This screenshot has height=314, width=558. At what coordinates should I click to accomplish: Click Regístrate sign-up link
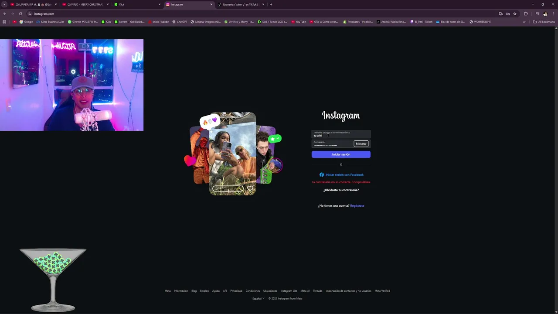pos(357,206)
